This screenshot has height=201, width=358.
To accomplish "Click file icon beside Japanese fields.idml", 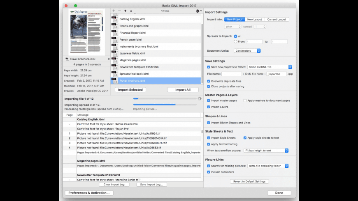I will (x=115, y=53).
